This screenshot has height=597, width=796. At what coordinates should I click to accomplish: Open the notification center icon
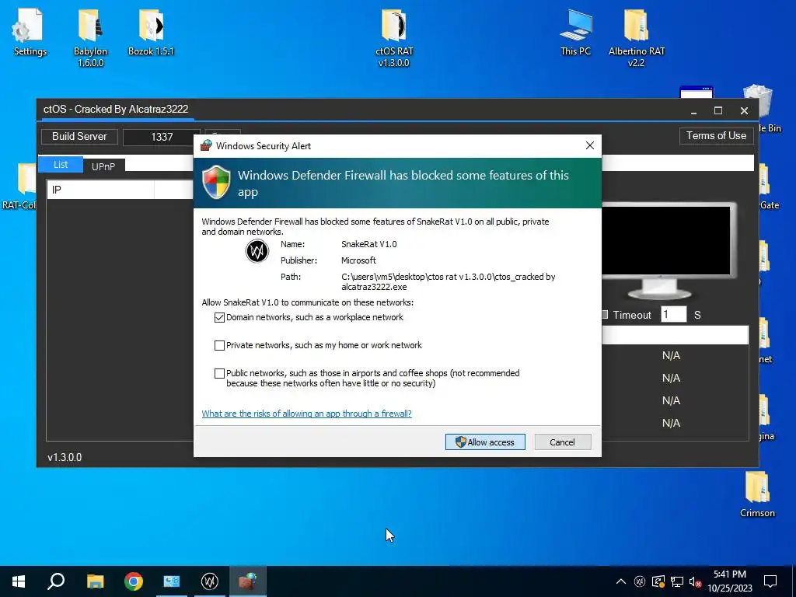point(770,581)
